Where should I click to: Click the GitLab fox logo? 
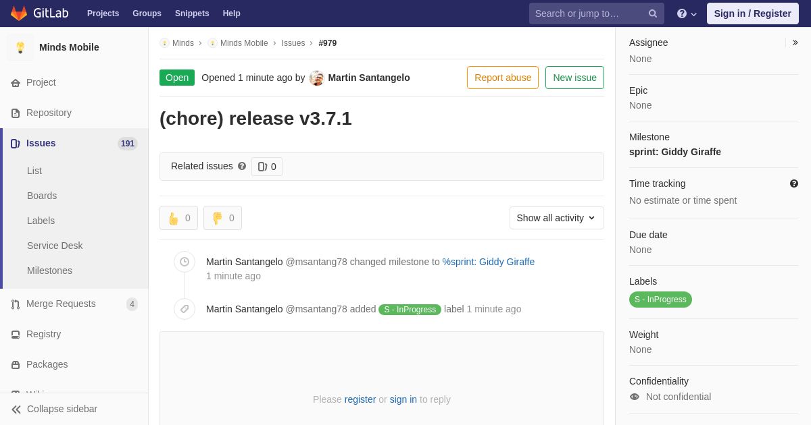point(19,13)
